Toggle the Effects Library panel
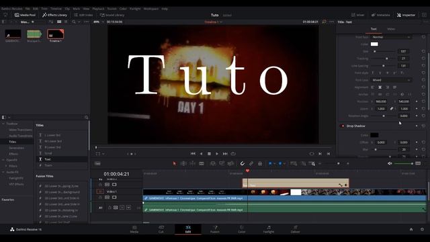 pyautogui.click(x=54, y=15)
